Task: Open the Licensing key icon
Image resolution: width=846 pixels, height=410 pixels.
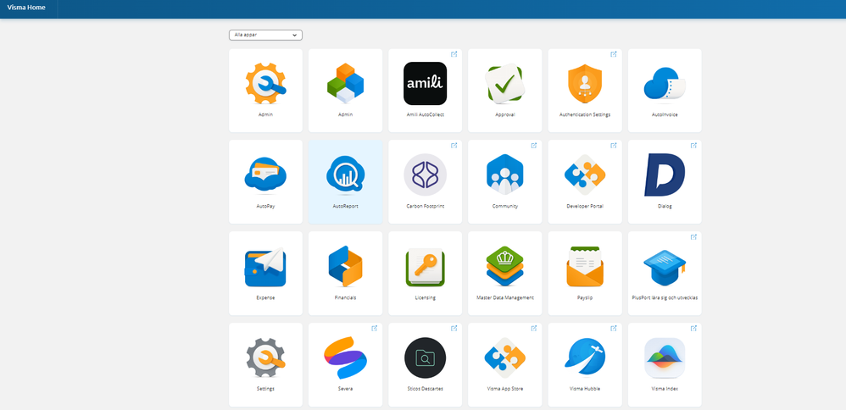Action: pos(426,267)
